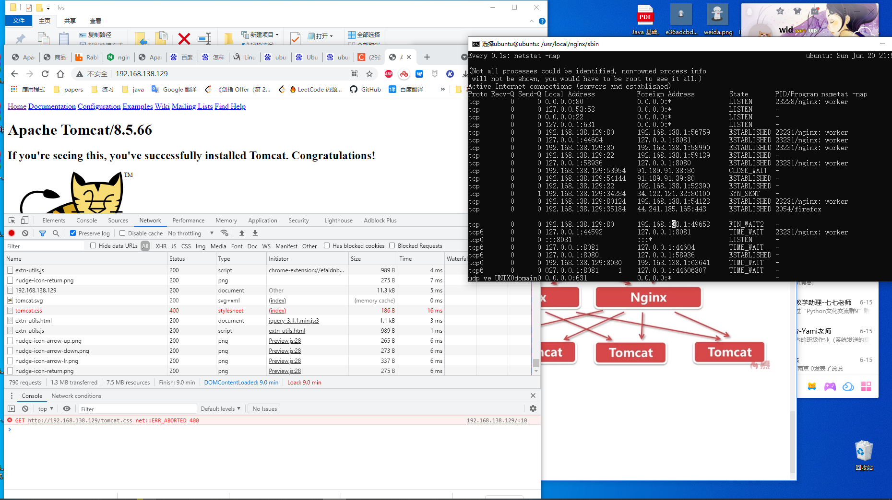Image resolution: width=892 pixels, height=500 pixels.
Task: Open the Mailing Lists link on Tomcat page
Action: (192, 106)
